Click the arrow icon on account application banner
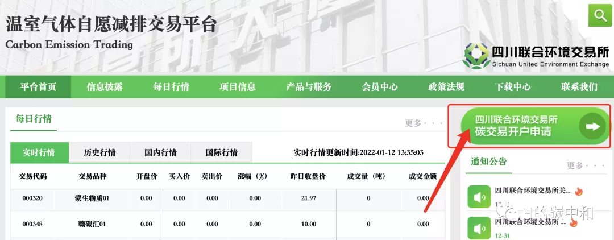This screenshot has width=614, height=240. (x=592, y=126)
